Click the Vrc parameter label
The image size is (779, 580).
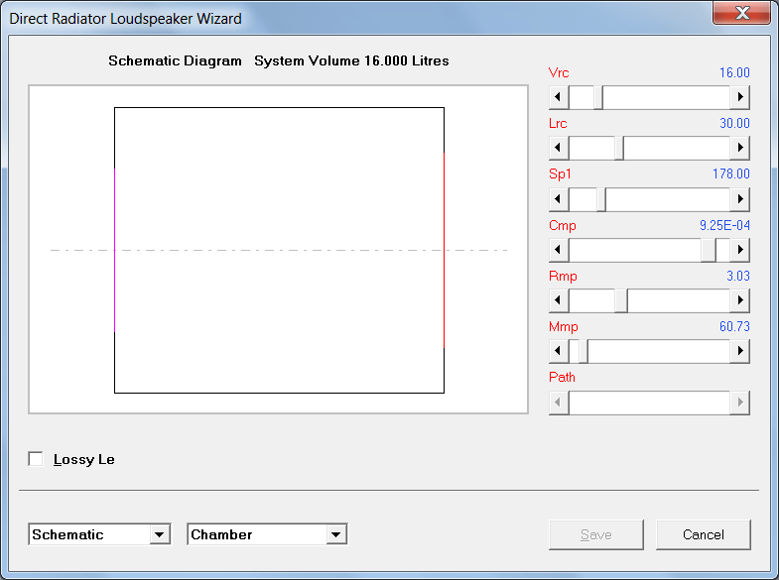point(559,73)
